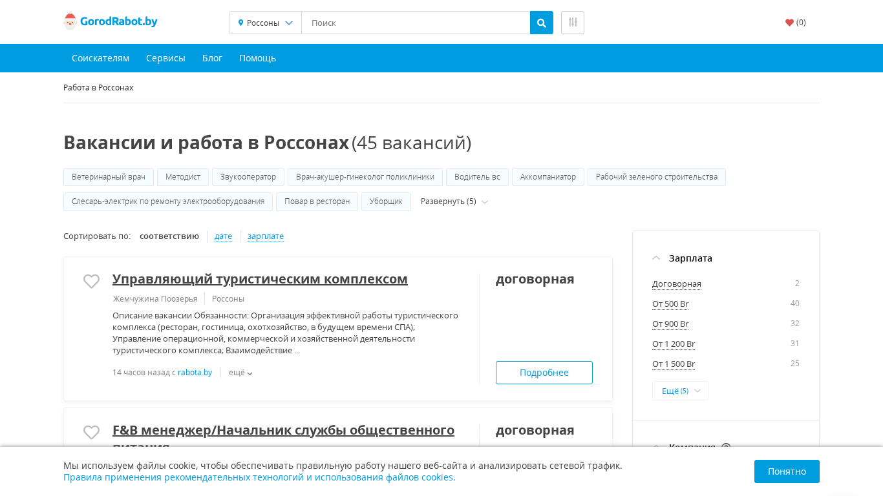Select the Уборщик tag
The width and height of the screenshot is (883, 496).
click(x=386, y=201)
